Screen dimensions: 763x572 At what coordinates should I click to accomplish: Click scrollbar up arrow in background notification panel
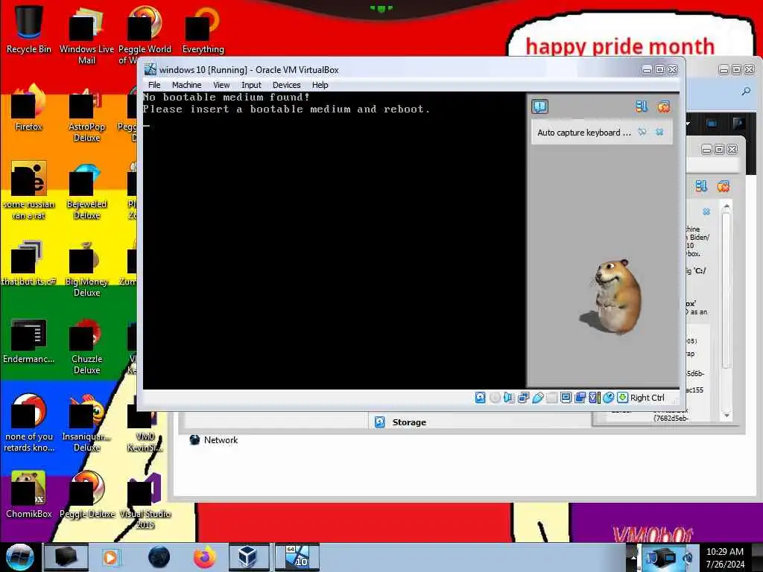pos(726,207)
